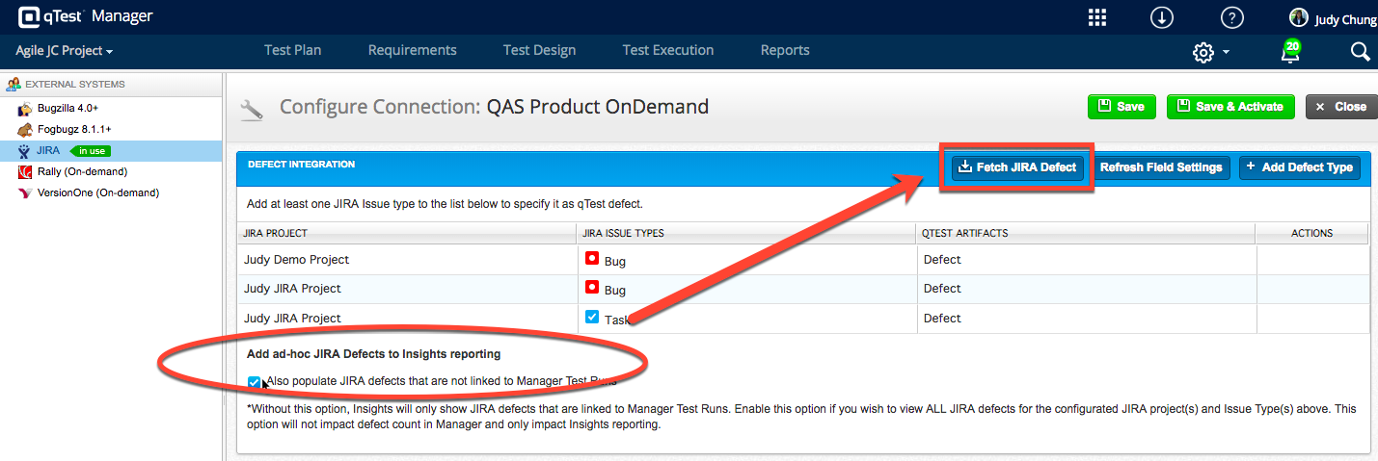Image resolution: width=1378 pixels, height=461 pixels.
Task: Click the search magnifier icon
Action: click(1360, 52)
